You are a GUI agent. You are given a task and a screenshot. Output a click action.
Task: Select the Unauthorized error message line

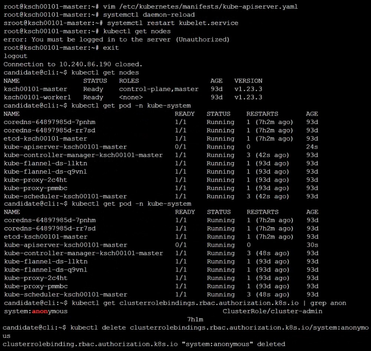(116, 39)
